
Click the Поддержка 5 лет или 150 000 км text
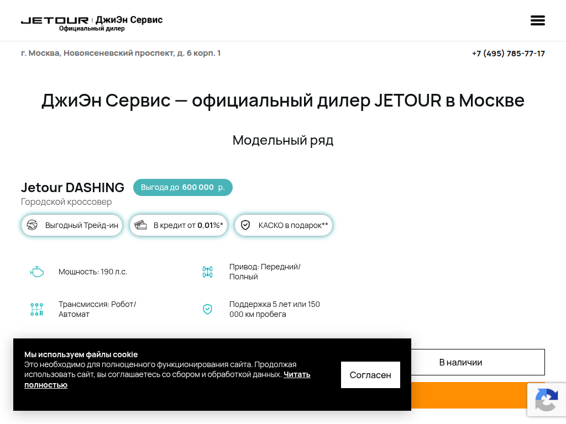click(x=275, y=309)
